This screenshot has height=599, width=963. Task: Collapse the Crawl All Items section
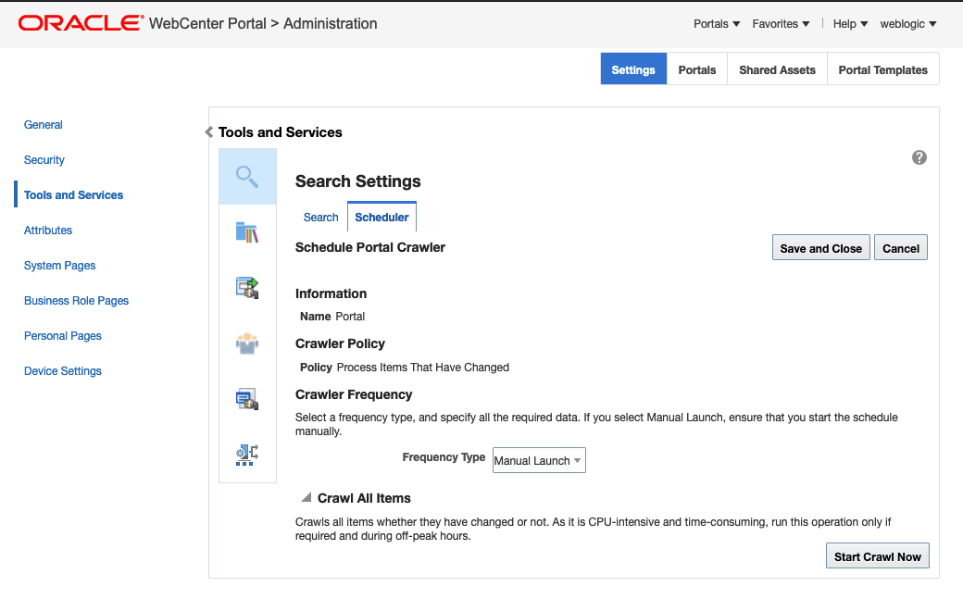click(306, 498)
